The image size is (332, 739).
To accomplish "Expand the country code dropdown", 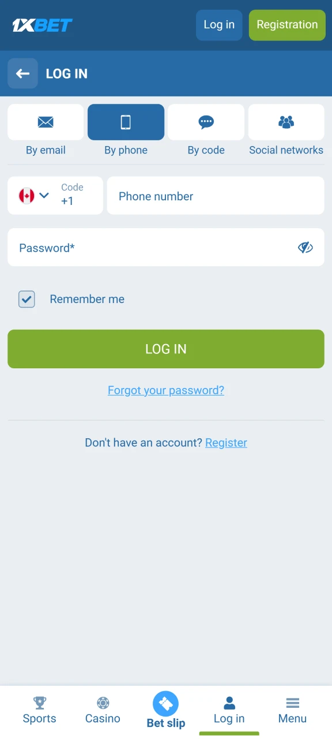I will 44,195.
